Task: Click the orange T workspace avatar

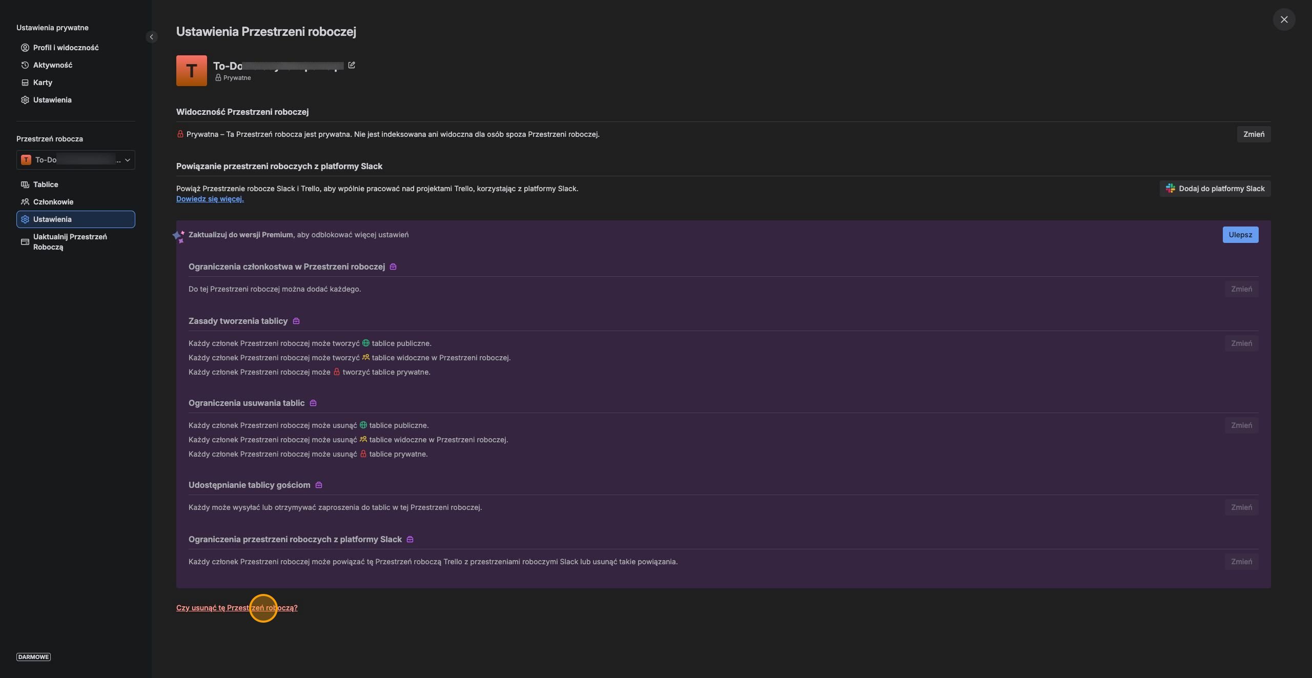Action: point(192,71)
